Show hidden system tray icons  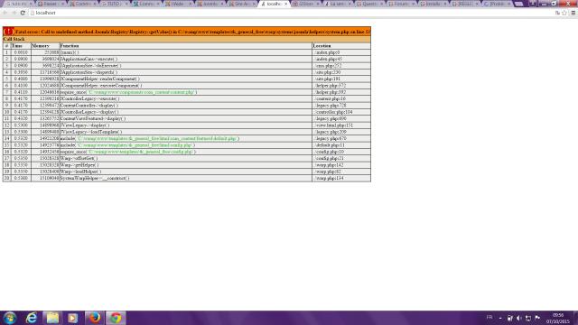tap(500, 318)
